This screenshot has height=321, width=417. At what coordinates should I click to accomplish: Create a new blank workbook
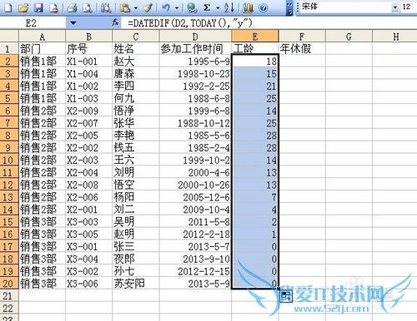pyautogui.click(x=8, y=7)
